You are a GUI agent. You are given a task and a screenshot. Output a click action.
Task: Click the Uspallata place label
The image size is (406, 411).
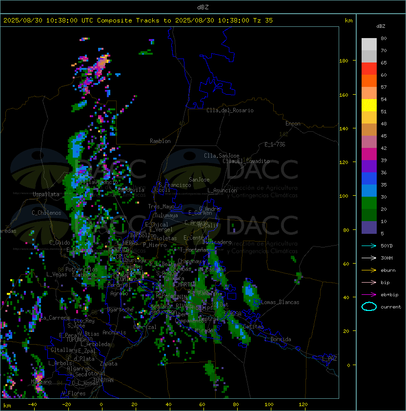(x=46, y=194)
